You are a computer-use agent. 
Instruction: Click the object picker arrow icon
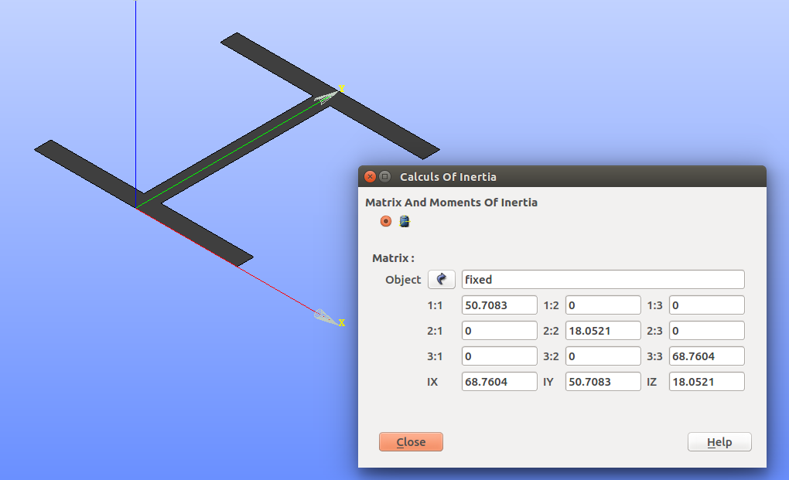pyautogui.click(x=441, y=279)
